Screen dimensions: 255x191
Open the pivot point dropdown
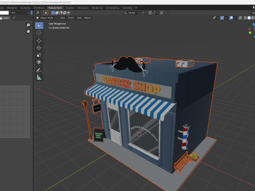[143, 13]
